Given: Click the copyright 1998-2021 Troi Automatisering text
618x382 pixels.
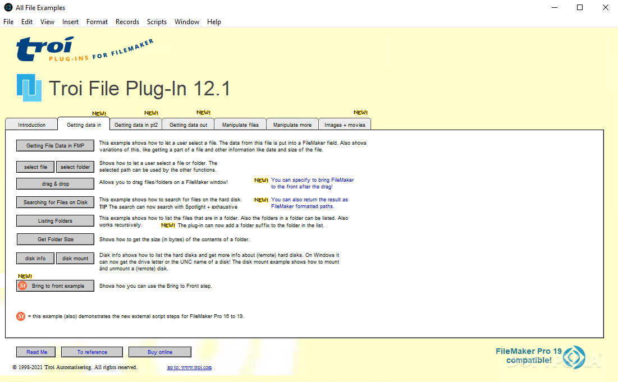Looking at the screenshot, I should (75, 367).
